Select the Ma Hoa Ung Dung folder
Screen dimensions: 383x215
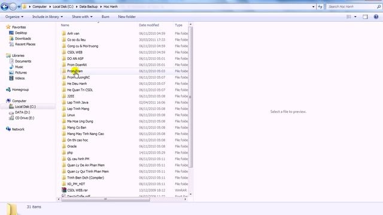pos(80,121)
